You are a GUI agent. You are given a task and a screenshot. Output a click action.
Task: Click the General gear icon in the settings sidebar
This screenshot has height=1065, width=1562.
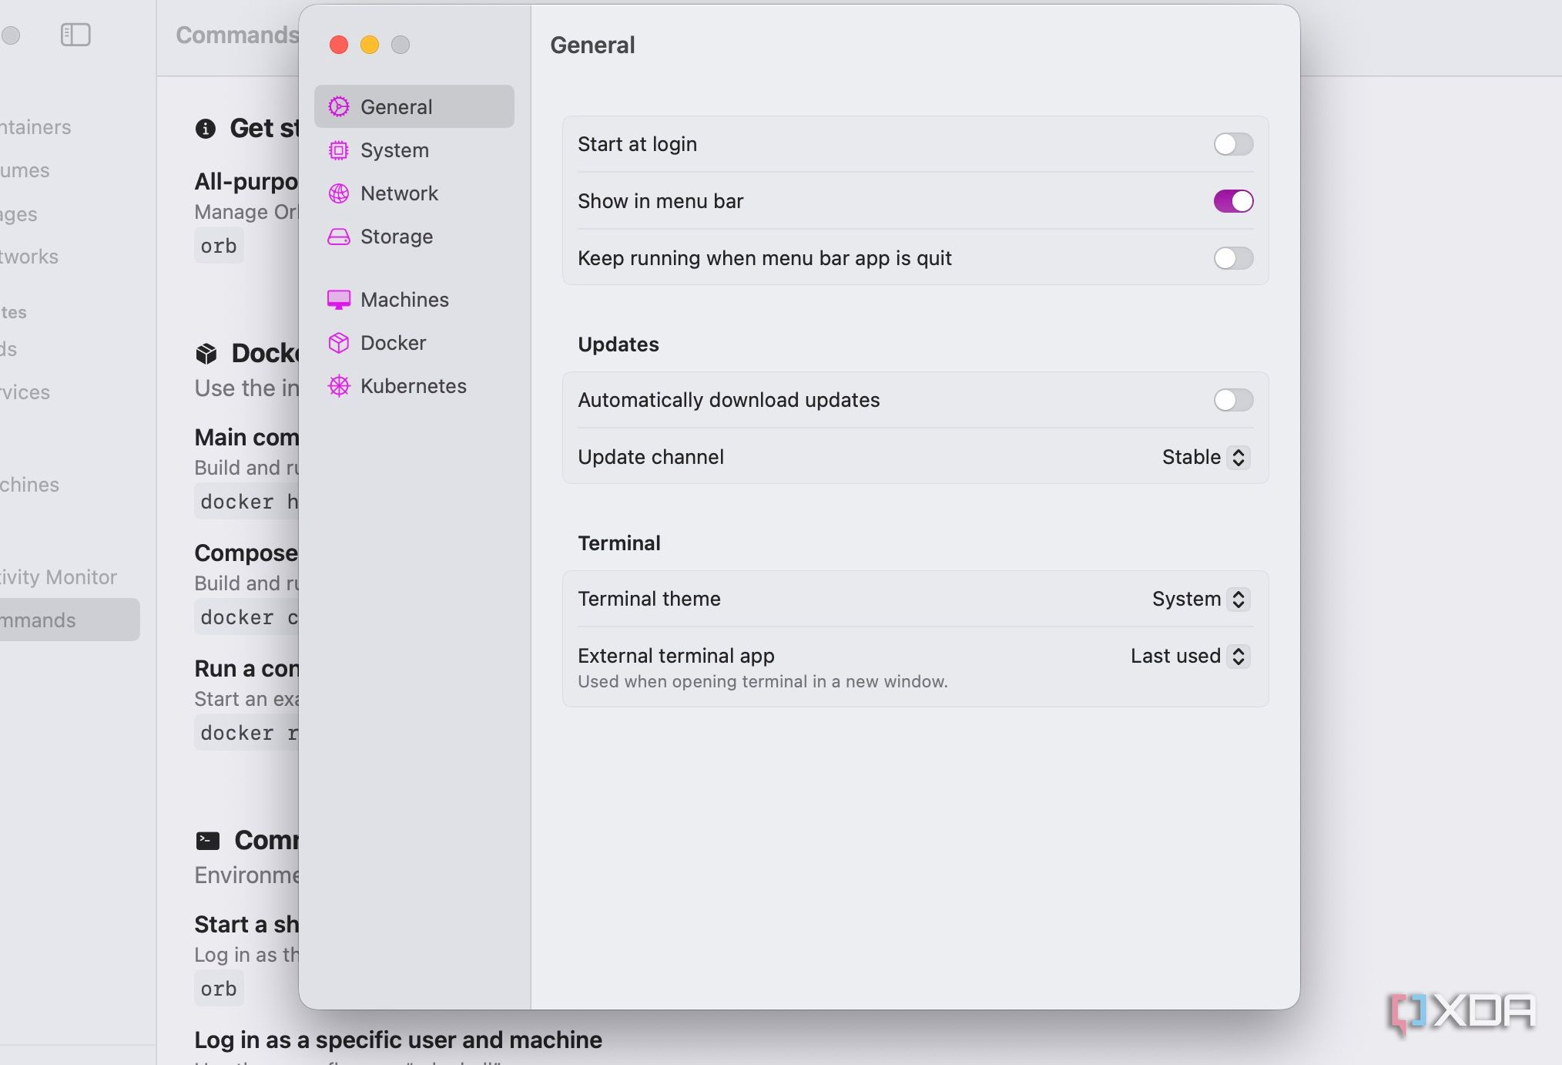tap(339, 106)
